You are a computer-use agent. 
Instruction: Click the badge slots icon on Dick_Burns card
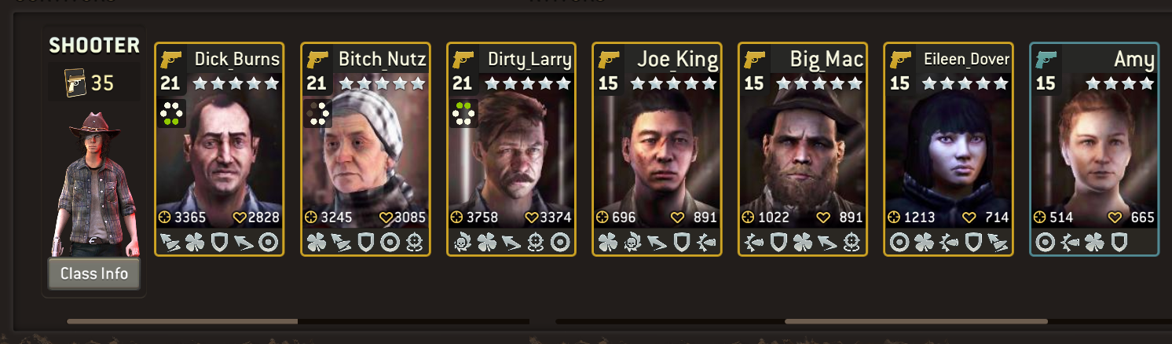[172, 112]
